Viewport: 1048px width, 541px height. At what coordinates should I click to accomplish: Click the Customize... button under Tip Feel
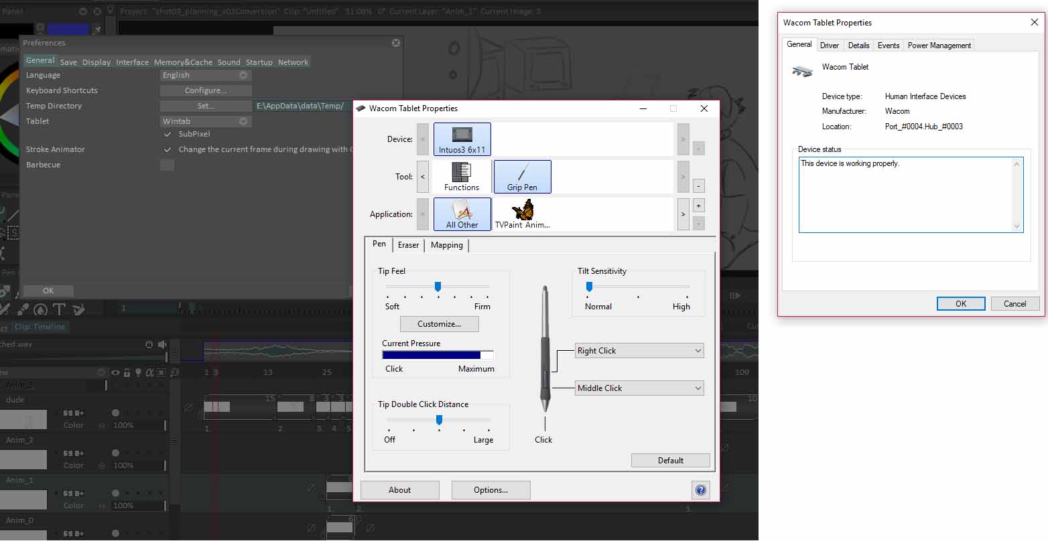point(440,324)
